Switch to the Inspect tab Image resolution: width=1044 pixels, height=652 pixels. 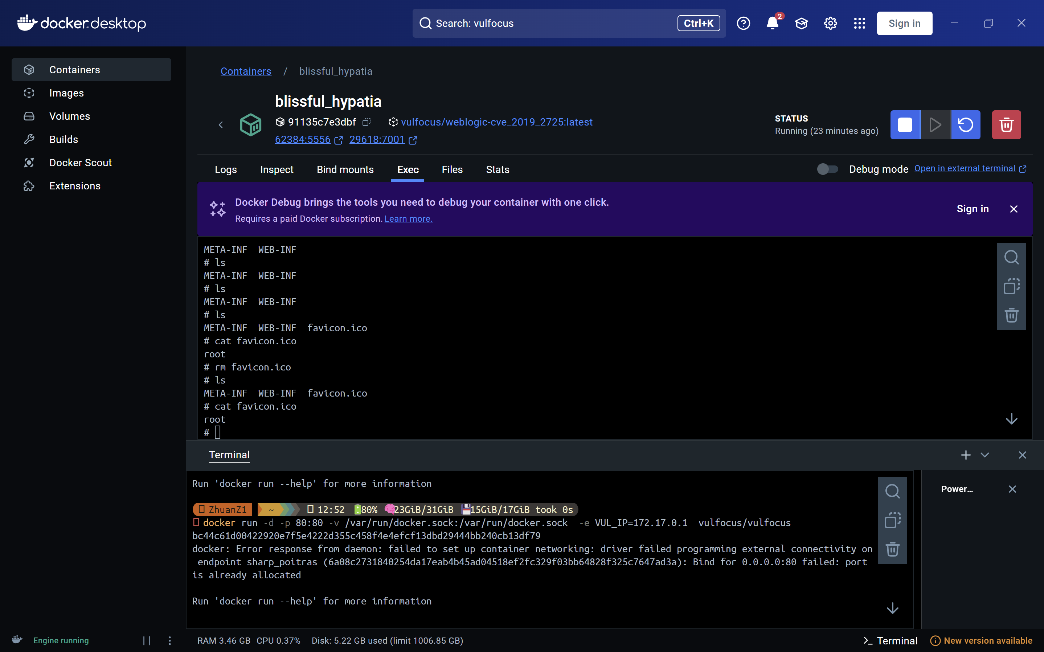point(277,169)
